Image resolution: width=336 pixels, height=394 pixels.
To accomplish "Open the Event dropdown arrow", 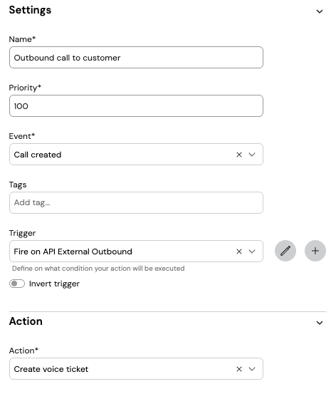I will point(252,155).
